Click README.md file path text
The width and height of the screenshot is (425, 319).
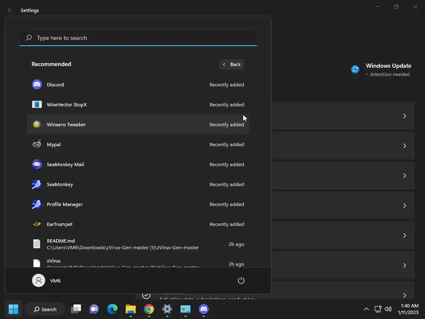[123, 248]
